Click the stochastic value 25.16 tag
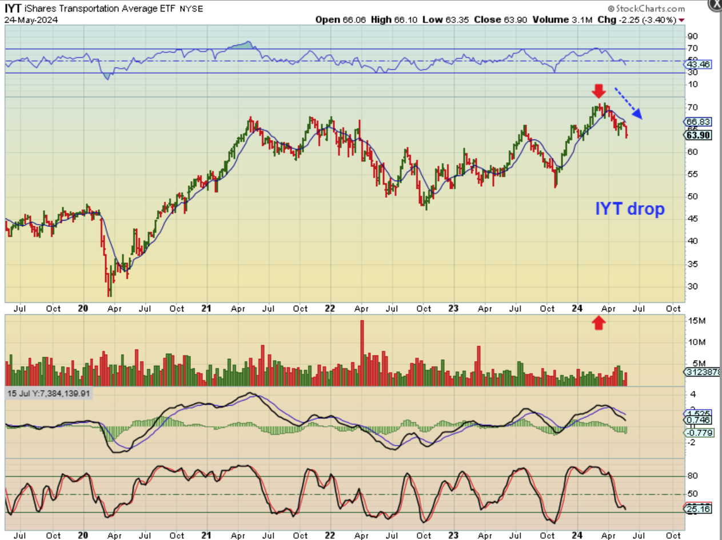The height and width of the screenshot is (540, 722). 698,508
